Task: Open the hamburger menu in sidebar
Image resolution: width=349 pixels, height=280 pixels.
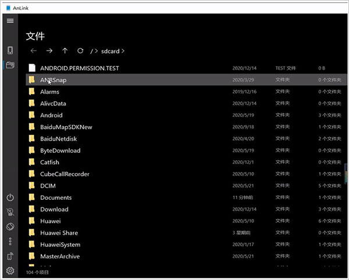Action: (9, 21)
